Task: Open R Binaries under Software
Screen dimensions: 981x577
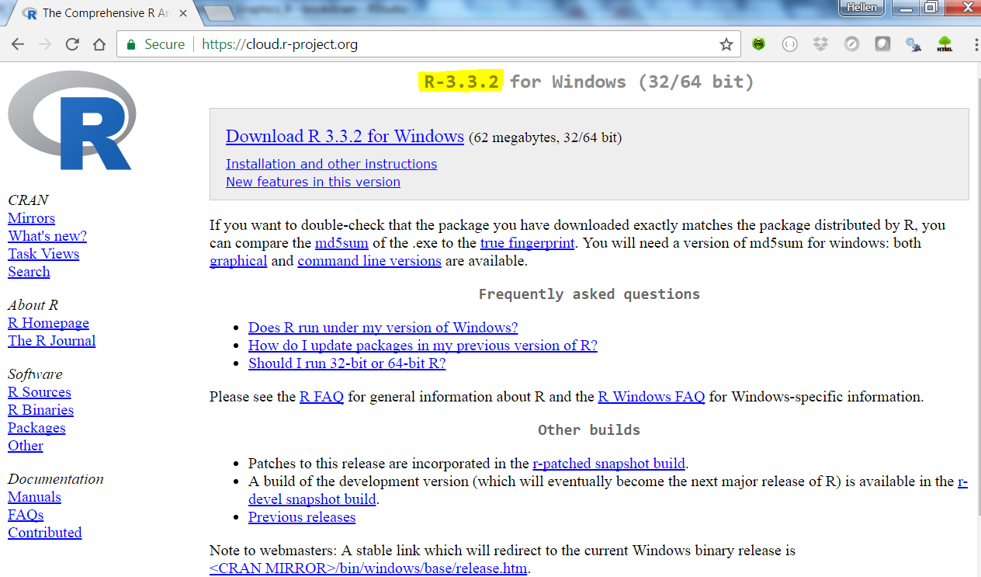Action: coord(40,410)
